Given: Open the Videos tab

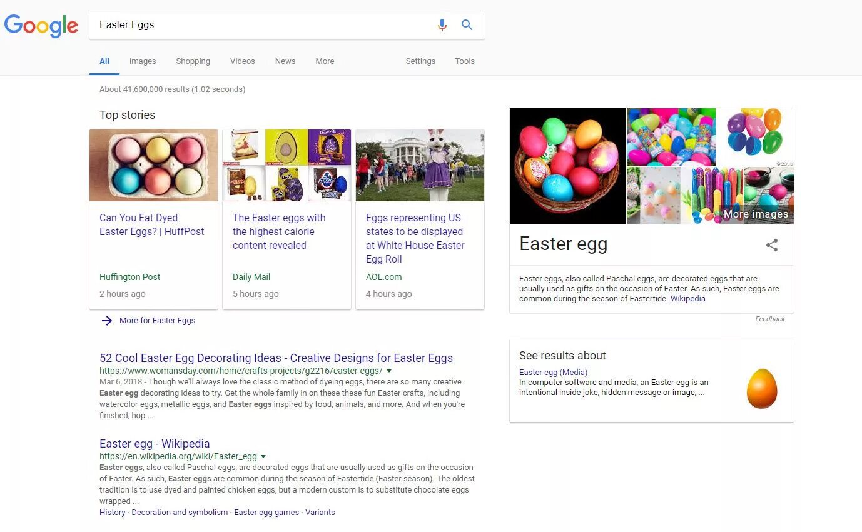Looking at the screenshot, I should (242, 61).
